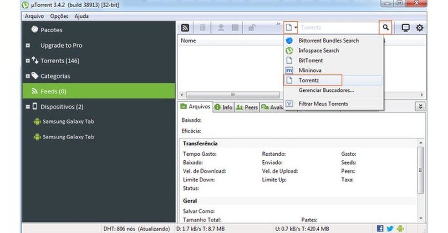The width and height of the screenshot is (448, 233).
Task: Open preferences with the gear icon
Action: click(x=419, y=28)
